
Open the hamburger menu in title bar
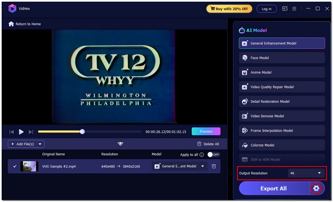(x=294, y=9)
